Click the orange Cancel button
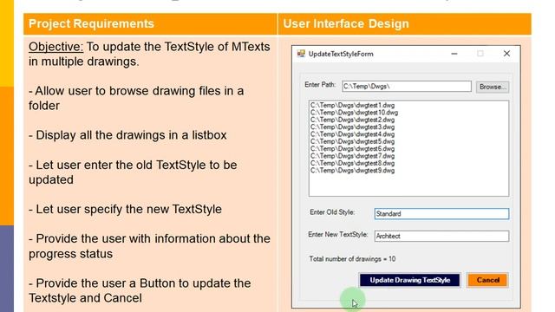The image size is (555, 312). pyautogui.click(x=487, y=280)
